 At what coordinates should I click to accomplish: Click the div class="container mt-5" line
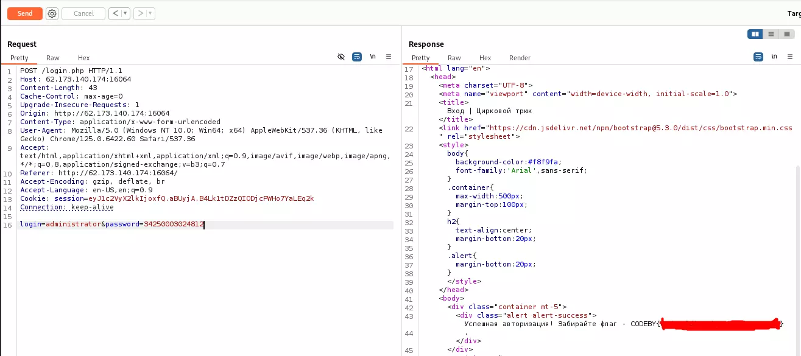507,307
